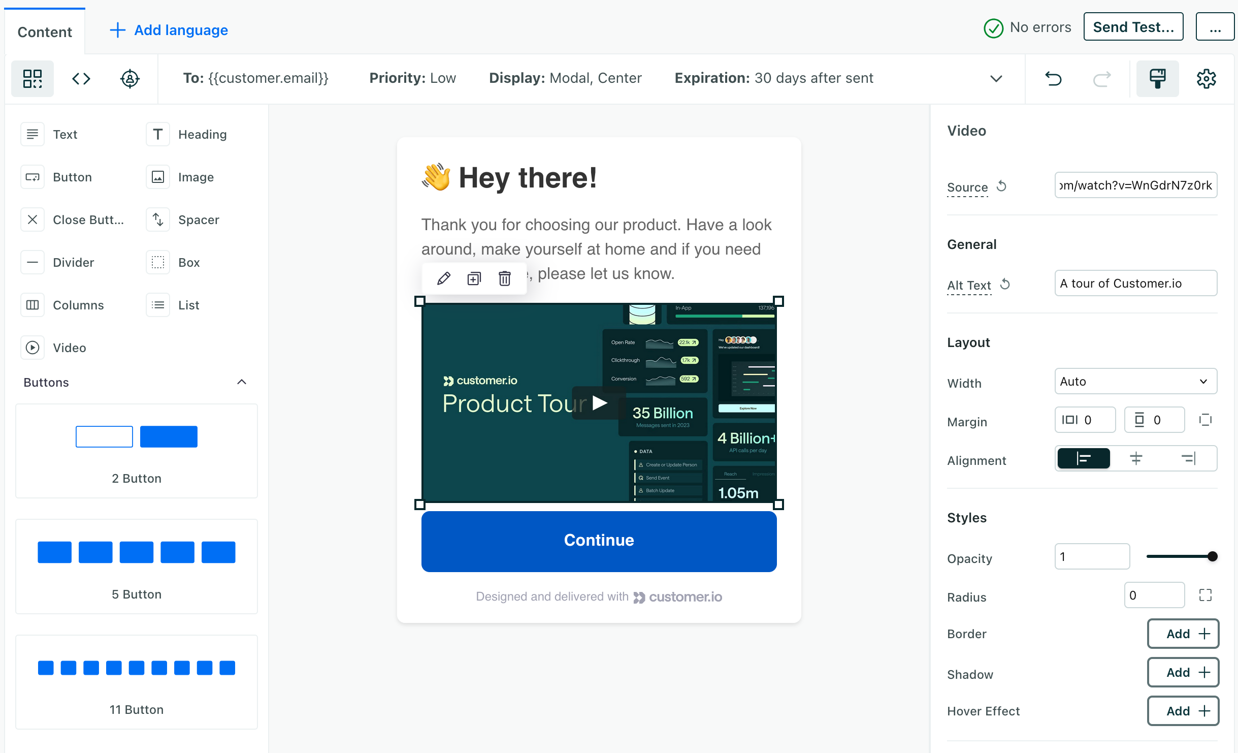The image size is (1238, 753).
Task: Add a Border style
Action: coord(1183,634)
